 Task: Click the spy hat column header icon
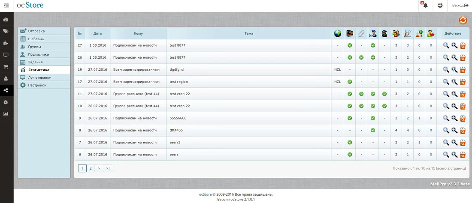[x=384, y=34]
